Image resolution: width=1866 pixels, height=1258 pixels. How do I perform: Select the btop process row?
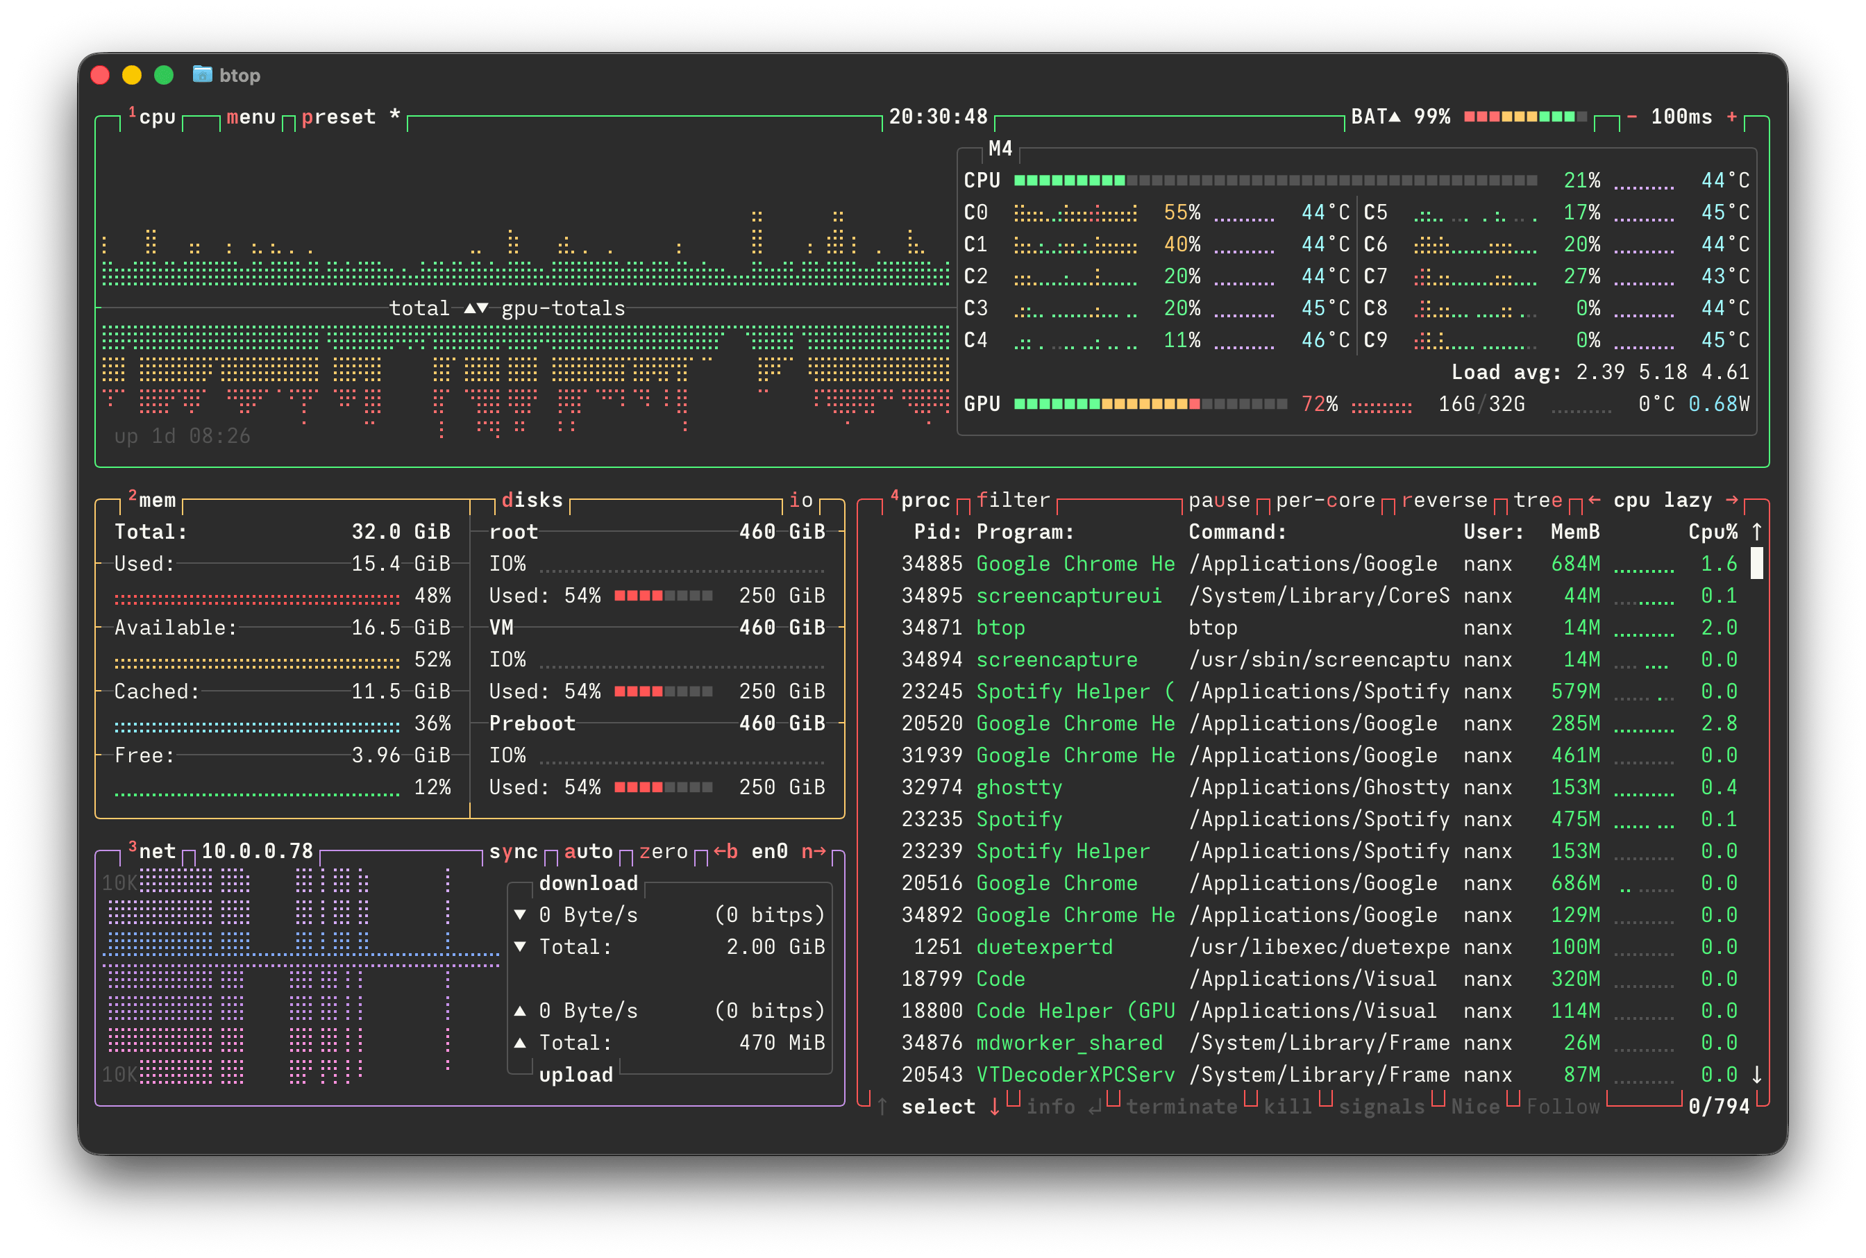(x=1319, y=628)
